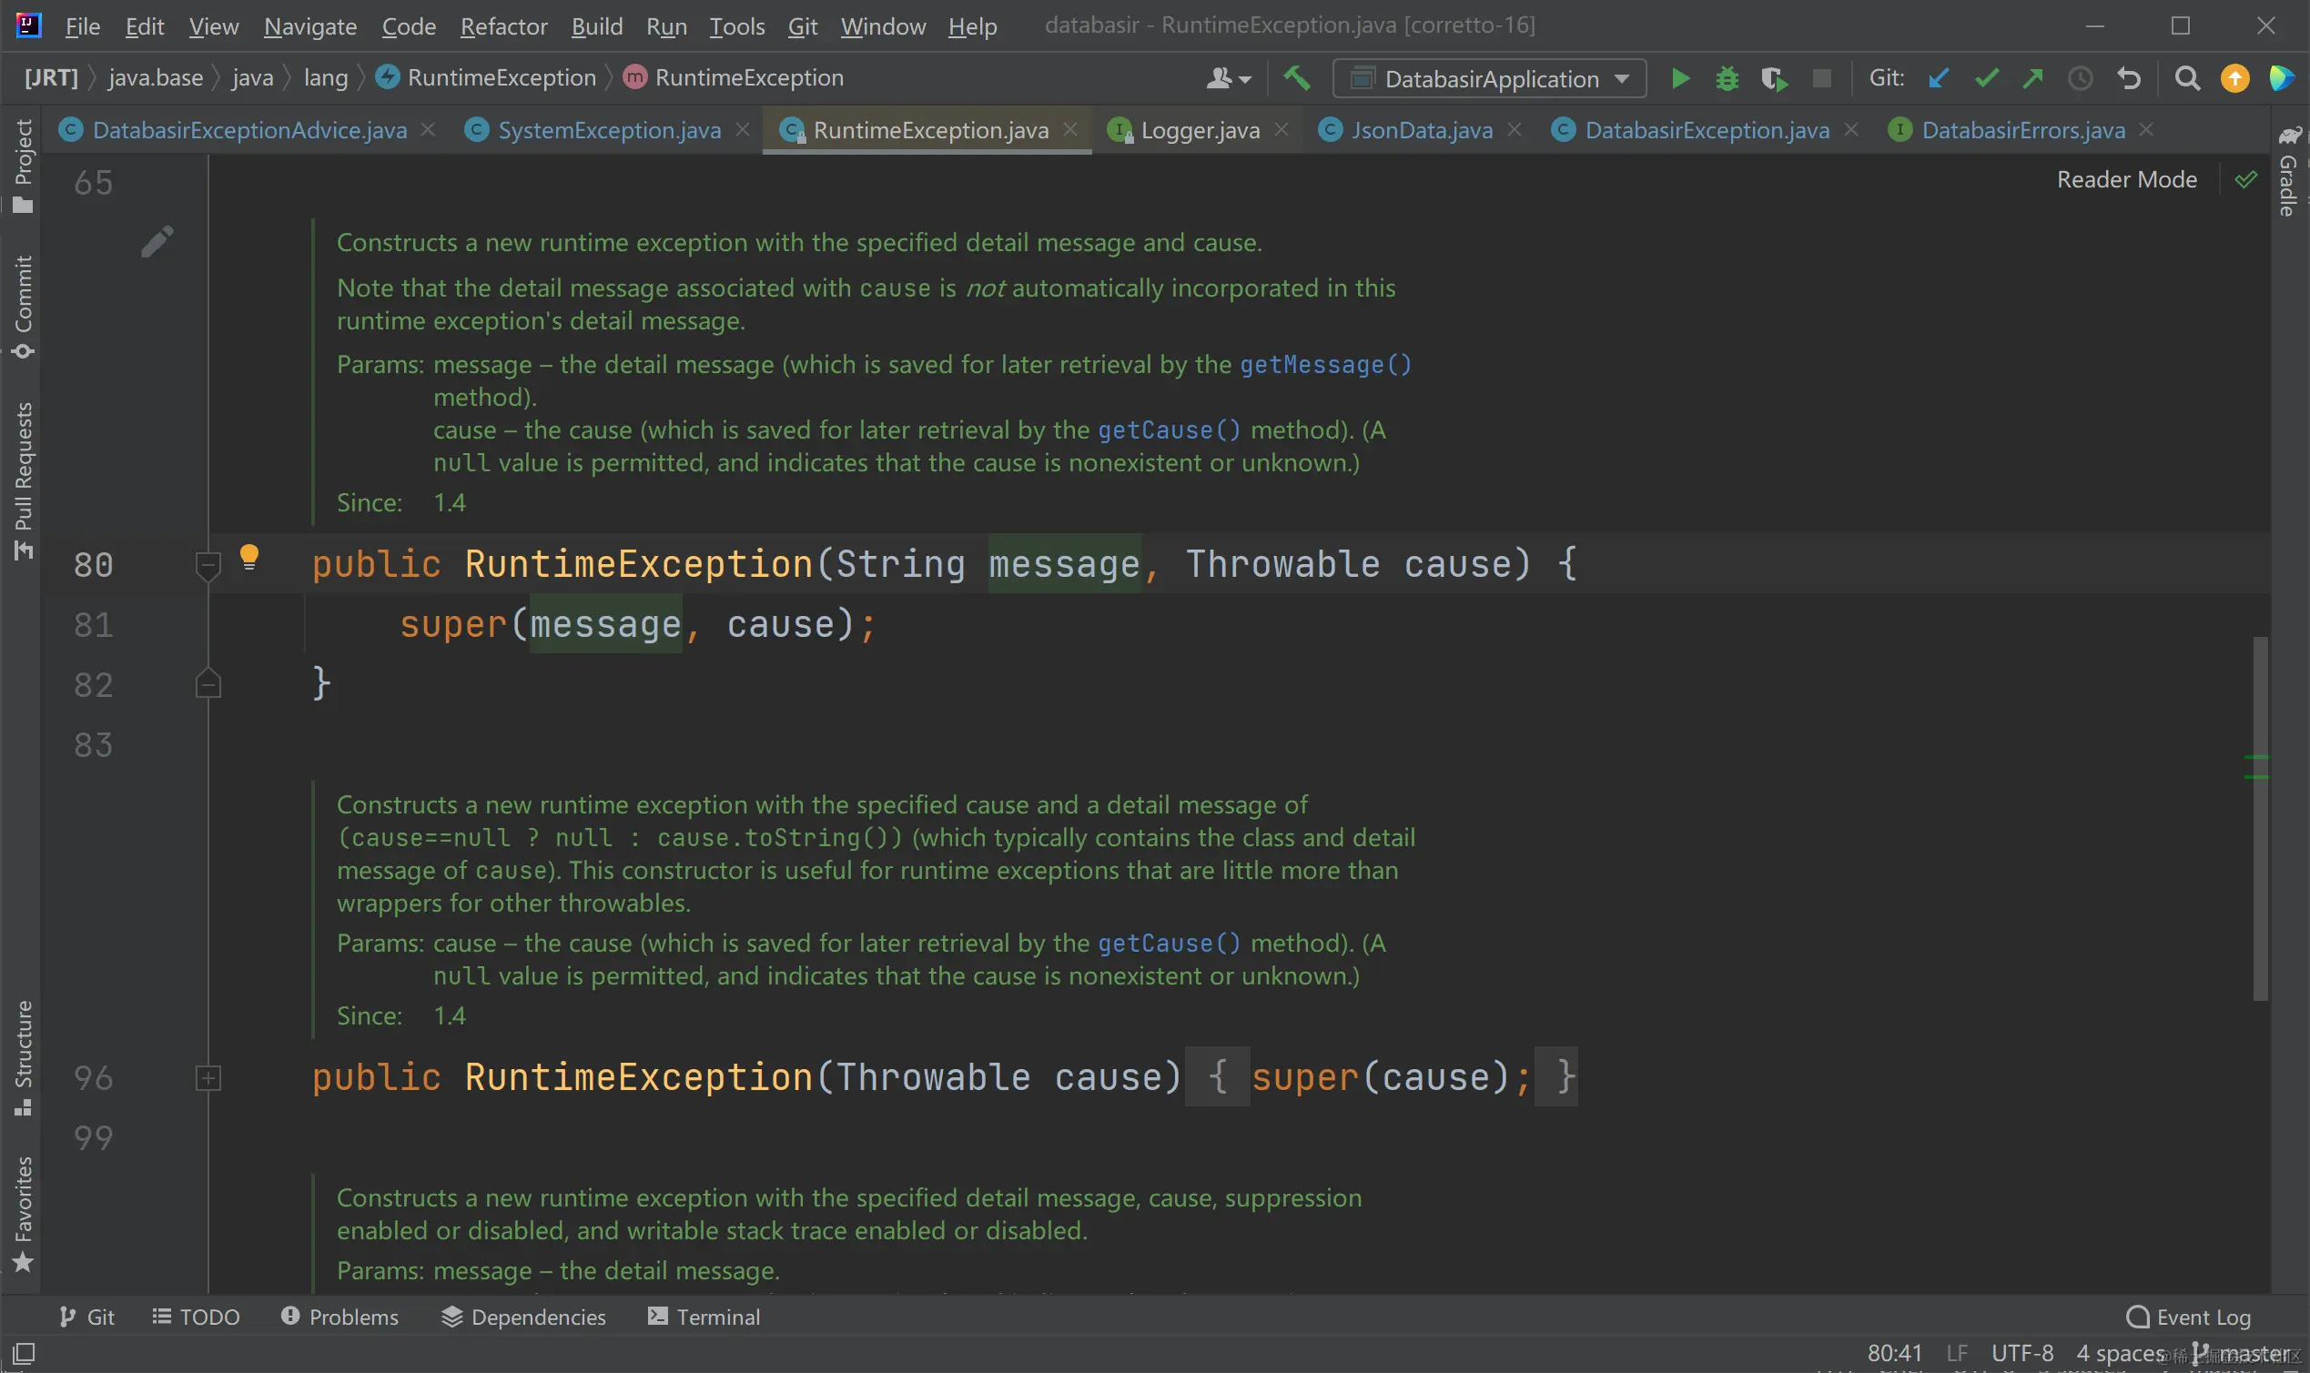
Task: Click Git push arrow icon
Action: pyautogui.click(x=2032, y=78)
